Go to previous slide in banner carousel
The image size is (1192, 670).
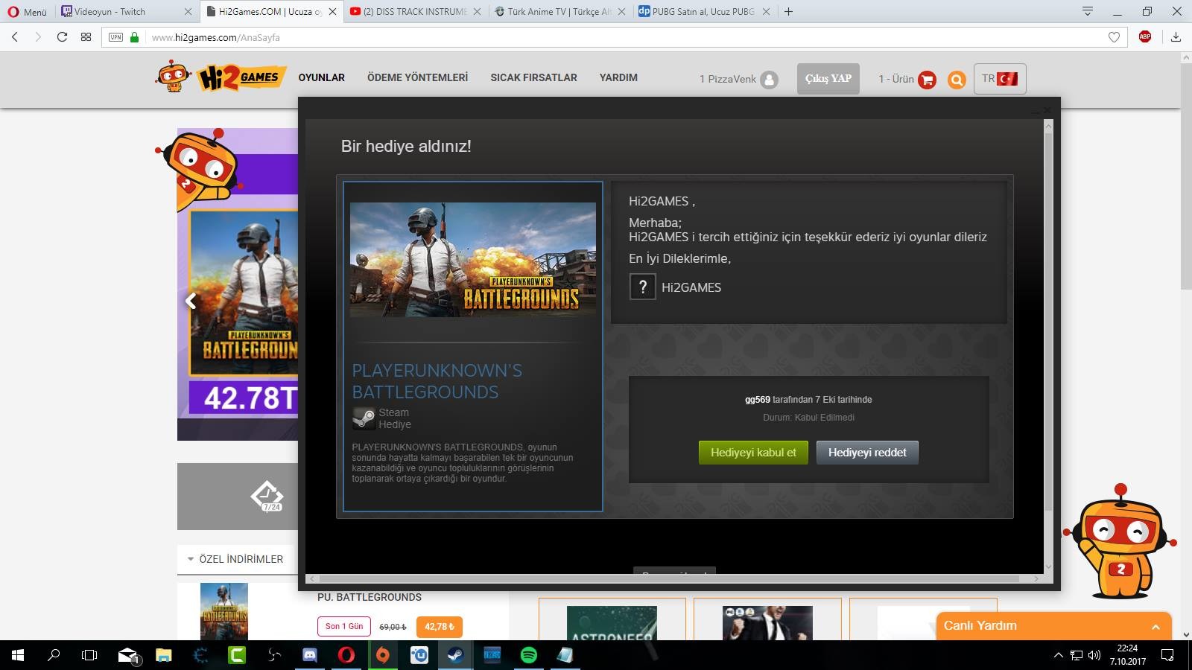tap(191, 301)
